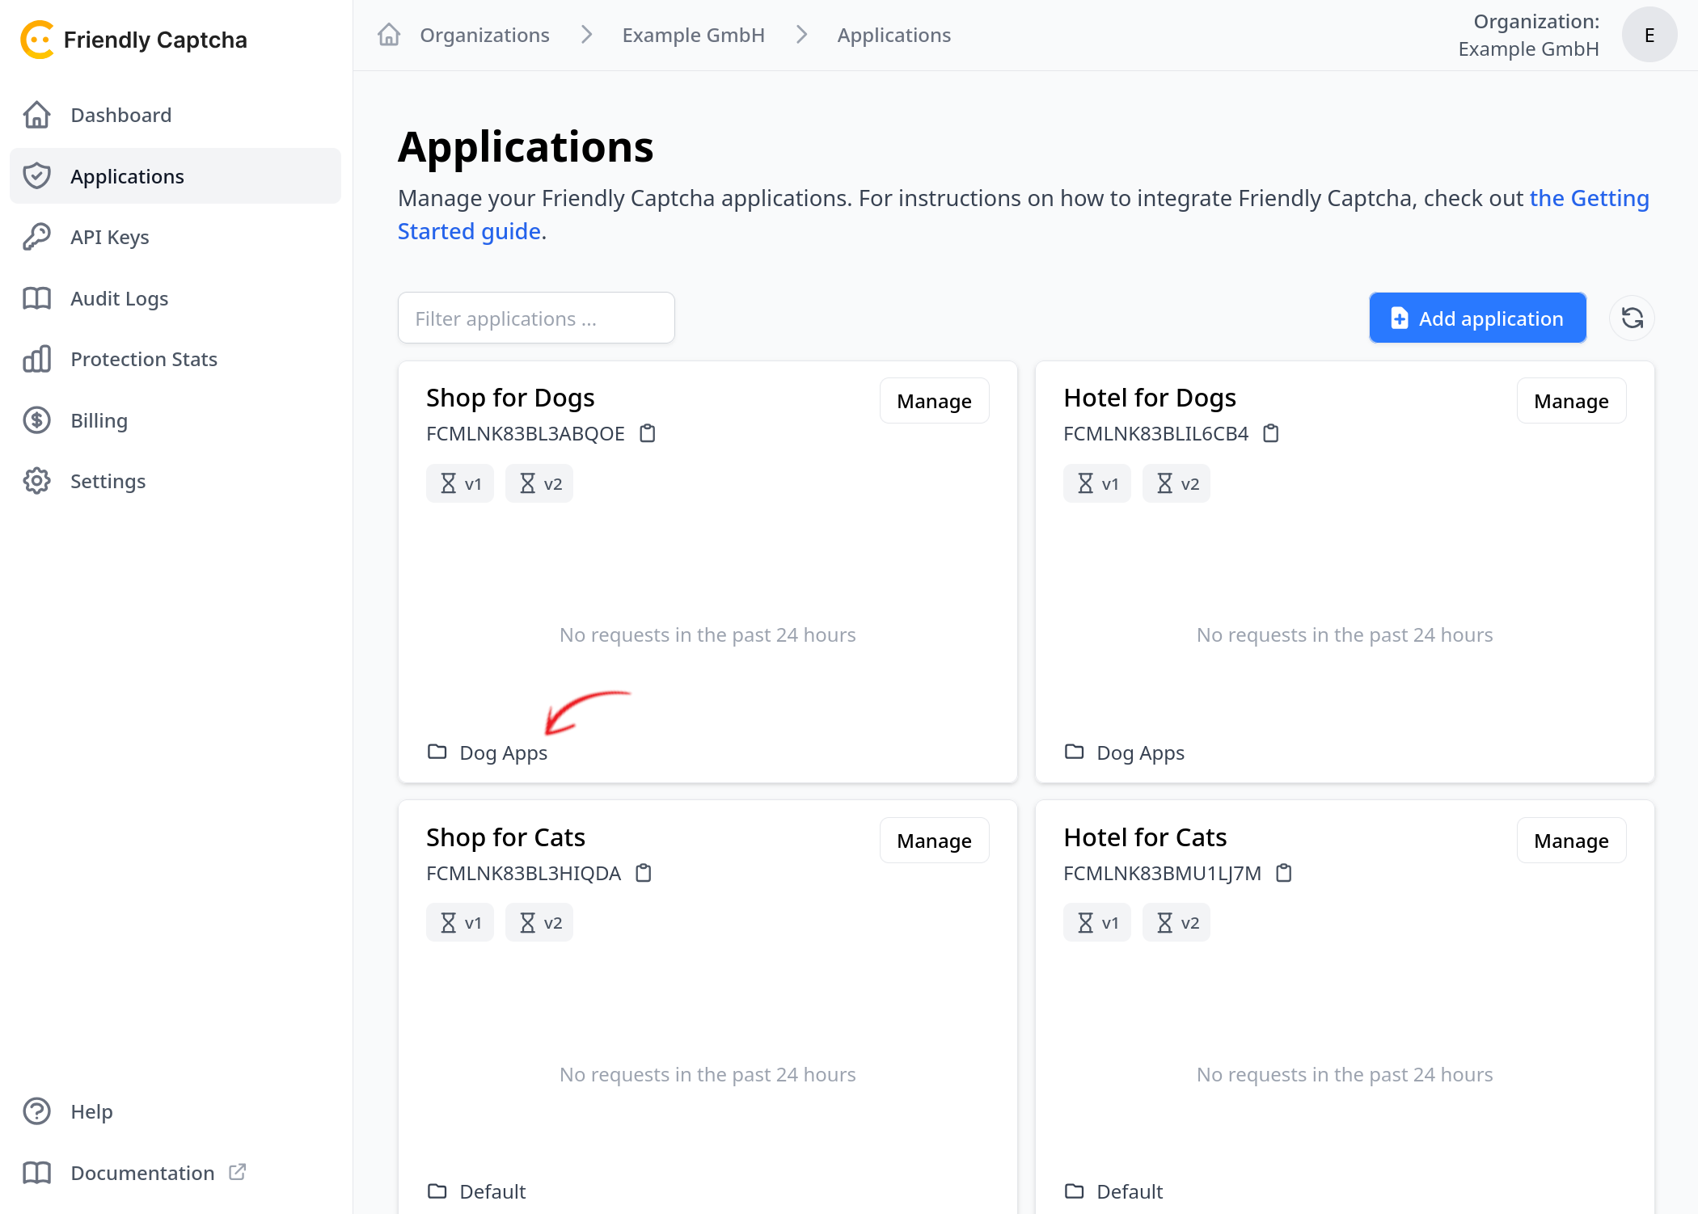Click the Applications page heading

coord(526,147)
